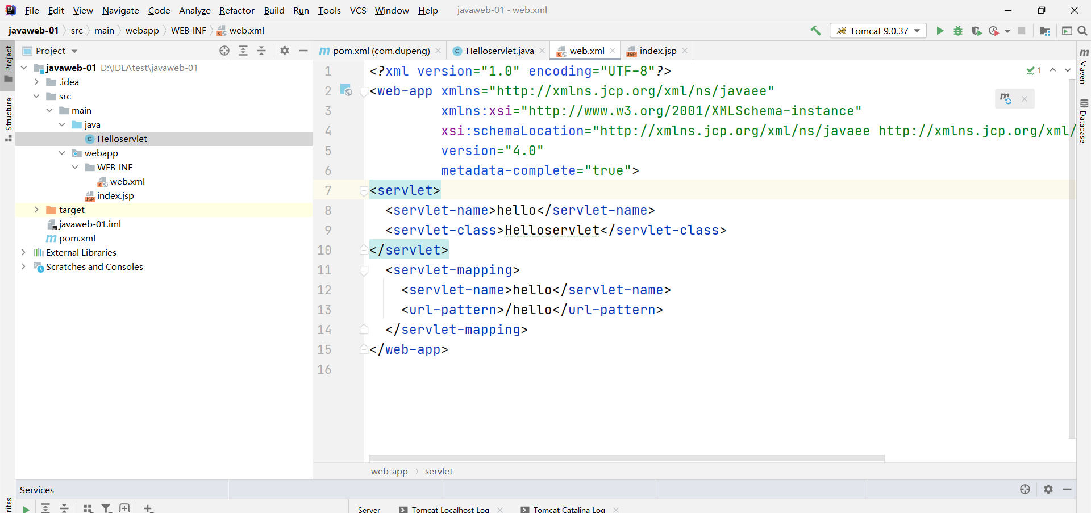Expand the target folder

(36, 210)
